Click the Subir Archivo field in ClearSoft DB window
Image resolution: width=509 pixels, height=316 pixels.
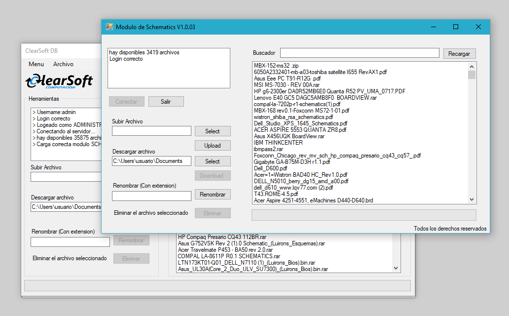[66, 177]
